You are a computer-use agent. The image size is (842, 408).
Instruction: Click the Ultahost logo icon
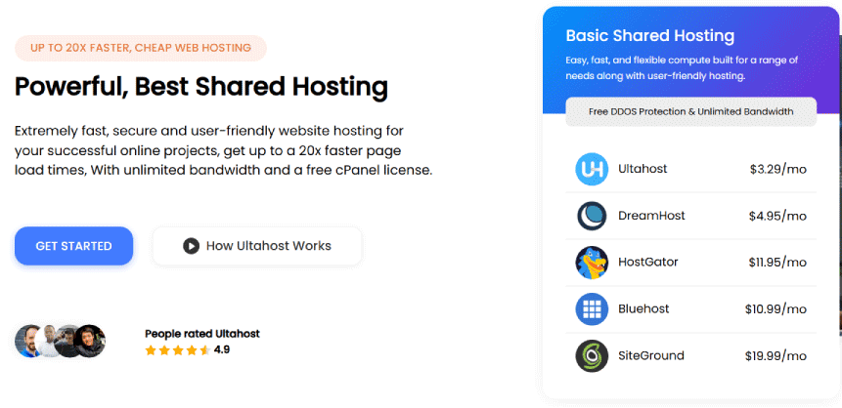(592, 169)
